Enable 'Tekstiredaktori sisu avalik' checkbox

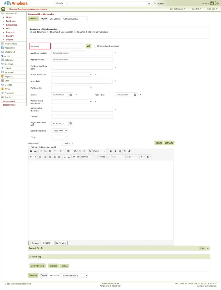[29, 147]
